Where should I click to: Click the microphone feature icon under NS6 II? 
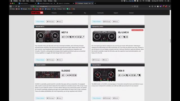pos(137,75)
